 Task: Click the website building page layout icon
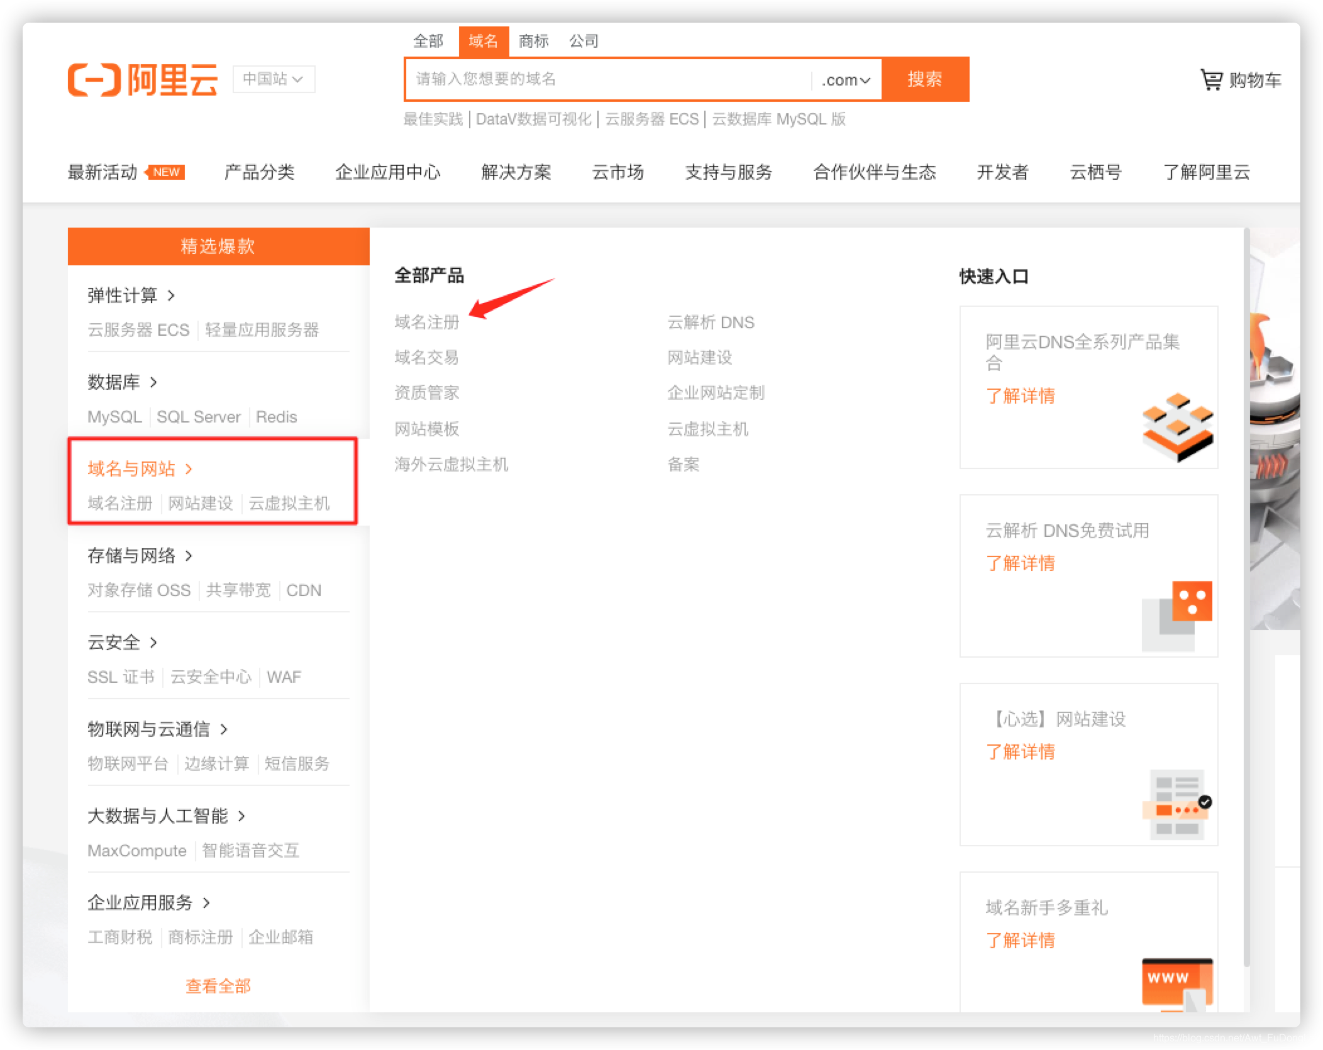tap(1176, 804)
